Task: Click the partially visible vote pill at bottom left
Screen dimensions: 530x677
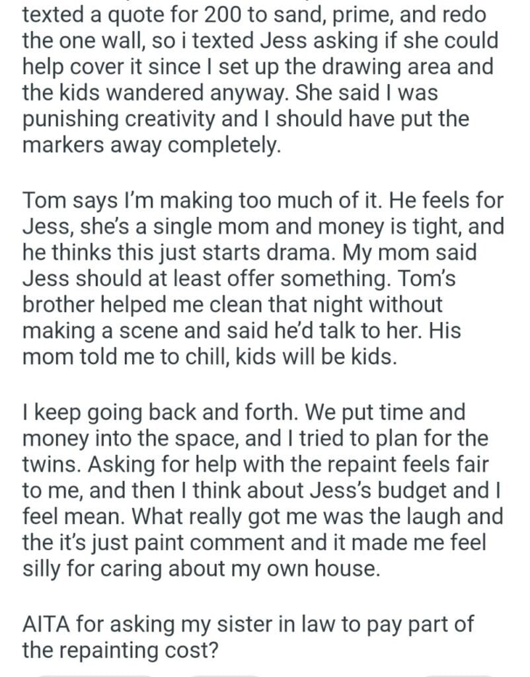Action: (x=93, y=674)
